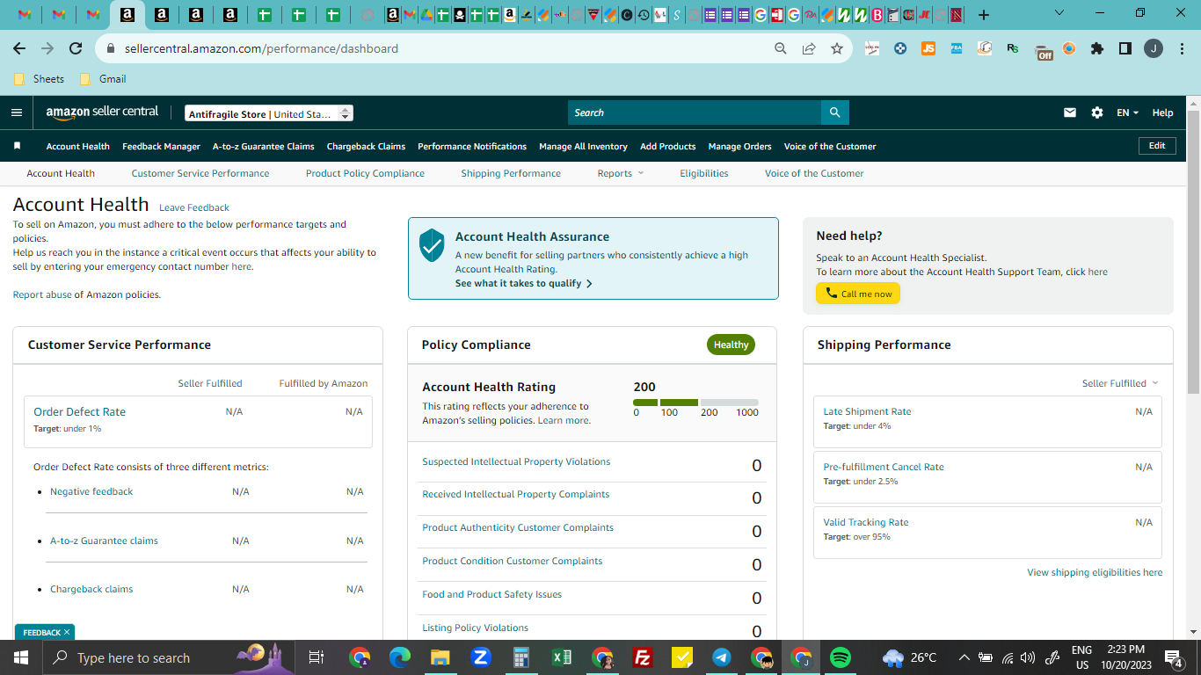
Task: Click the FBA extension icon
Action: click(957, 49)
